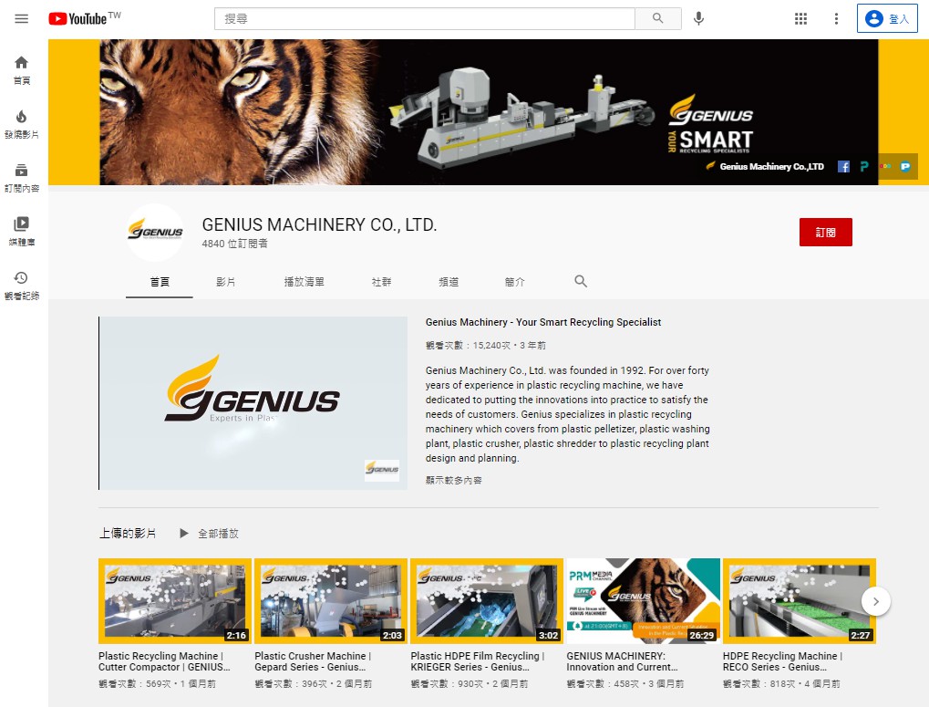Open the green P link on banner

pyautogui.click(x=864, y=167)
